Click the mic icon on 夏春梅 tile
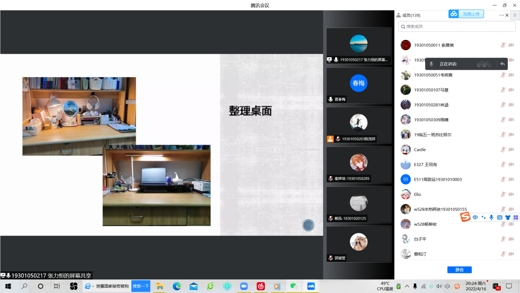Screen dimensions: 520x293 (x=330, y=99)
